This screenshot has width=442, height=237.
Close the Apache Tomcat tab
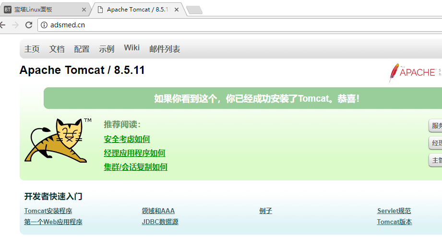[177, 10]
